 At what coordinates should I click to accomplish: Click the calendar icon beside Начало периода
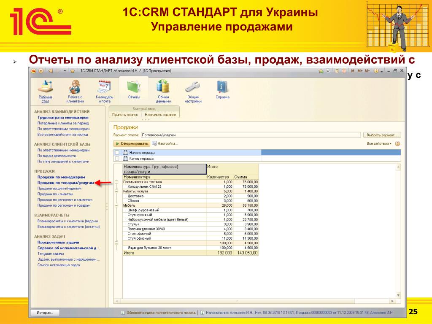(x=125, y=152)
